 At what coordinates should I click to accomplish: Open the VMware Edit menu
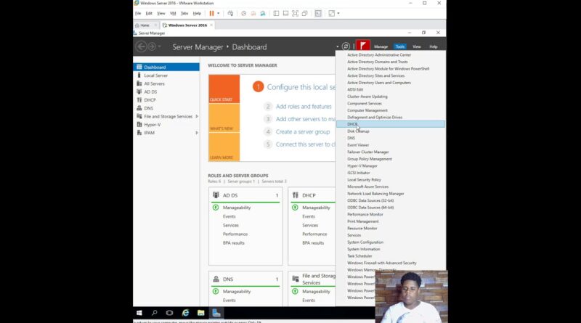(x=149, y=13)
